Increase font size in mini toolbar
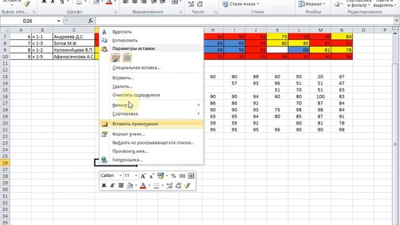The image size is (400, 225). (x=143, y=176)
